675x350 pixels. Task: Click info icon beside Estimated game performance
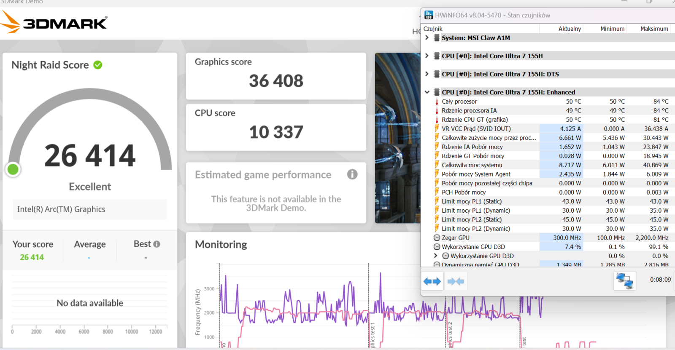[x=352, y=174]
